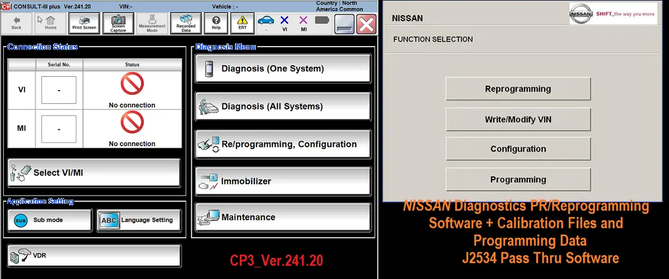Click the 'FUNCTION SELECTION' heading text
669x279 pixels.
[x=433, y=39]
